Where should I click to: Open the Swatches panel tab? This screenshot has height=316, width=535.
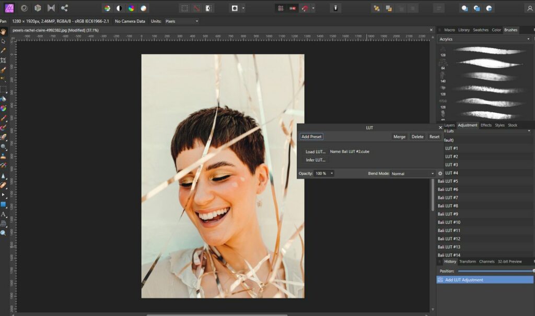click(480, 30)
